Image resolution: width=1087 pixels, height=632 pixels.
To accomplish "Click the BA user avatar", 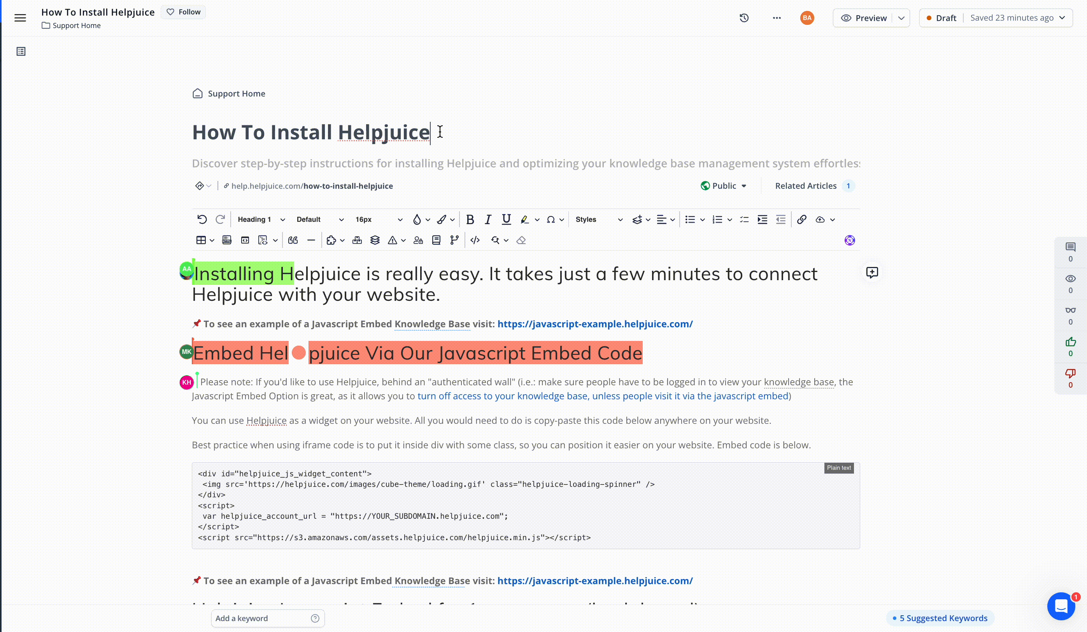I will [807, 18].
